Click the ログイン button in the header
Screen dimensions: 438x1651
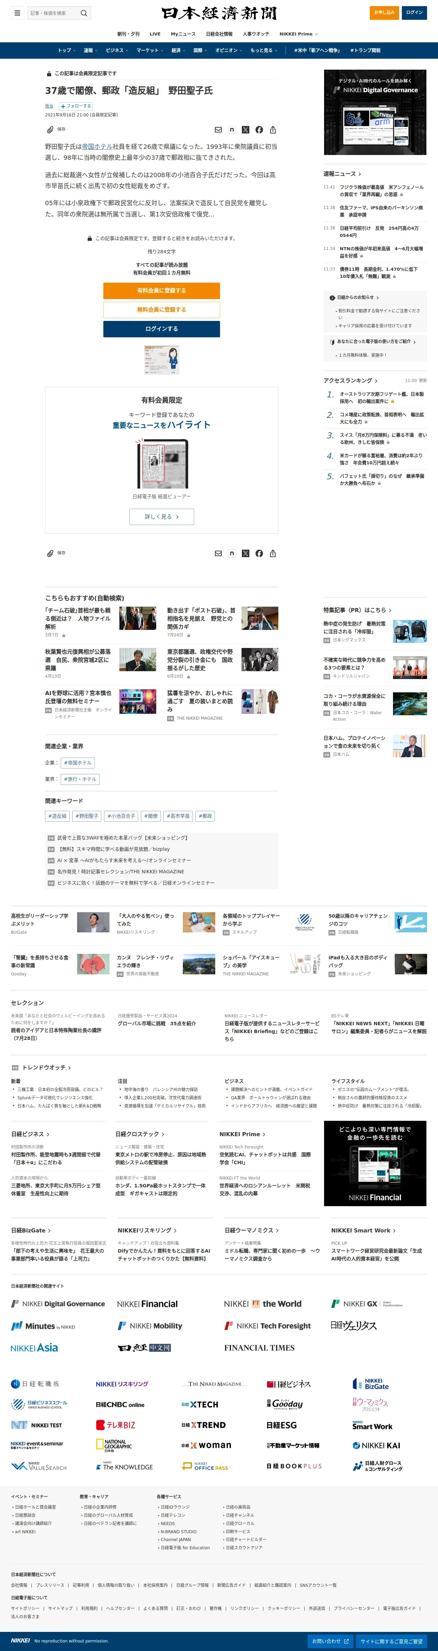[414, 12]
